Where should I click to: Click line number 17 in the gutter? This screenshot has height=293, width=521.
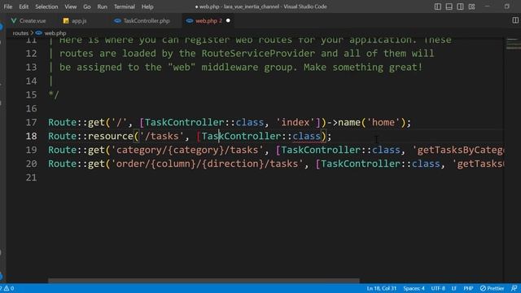[31, 122]
